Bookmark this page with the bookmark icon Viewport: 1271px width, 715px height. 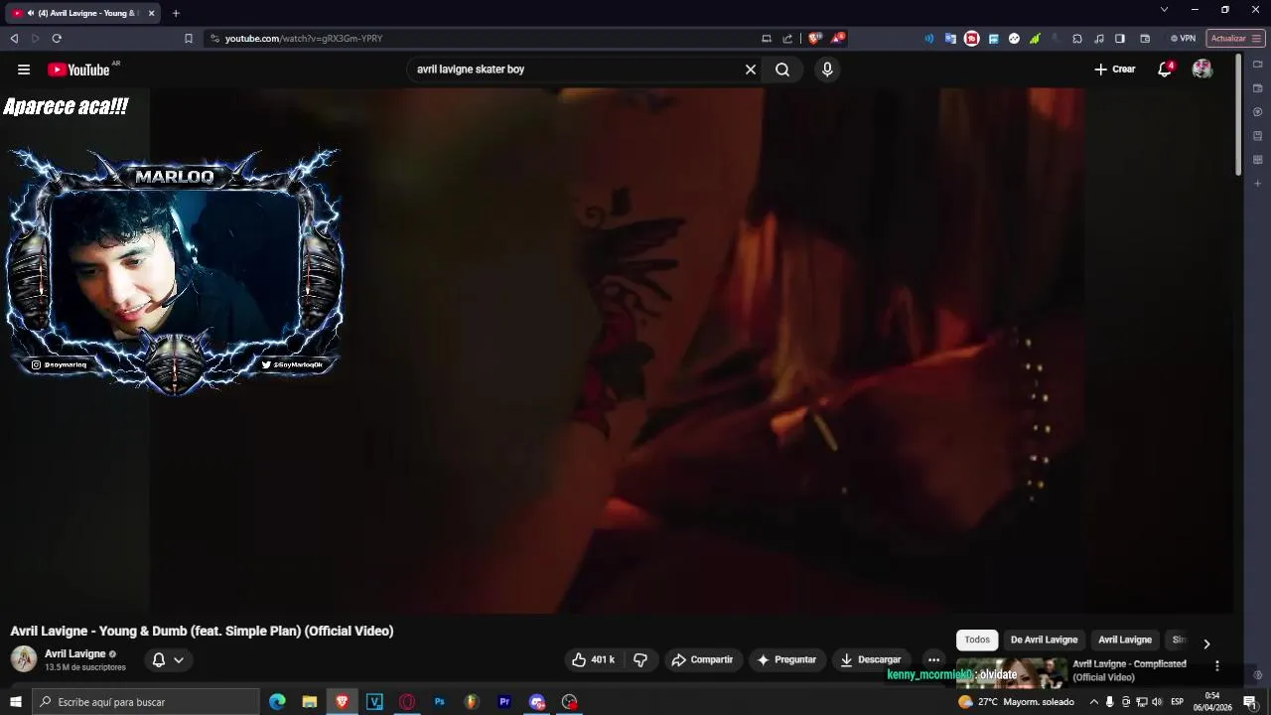(188, 39)
